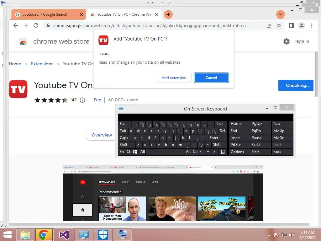Click the down arrow key on keyboard
321x241 pixels.
click(x=208, y=152)
